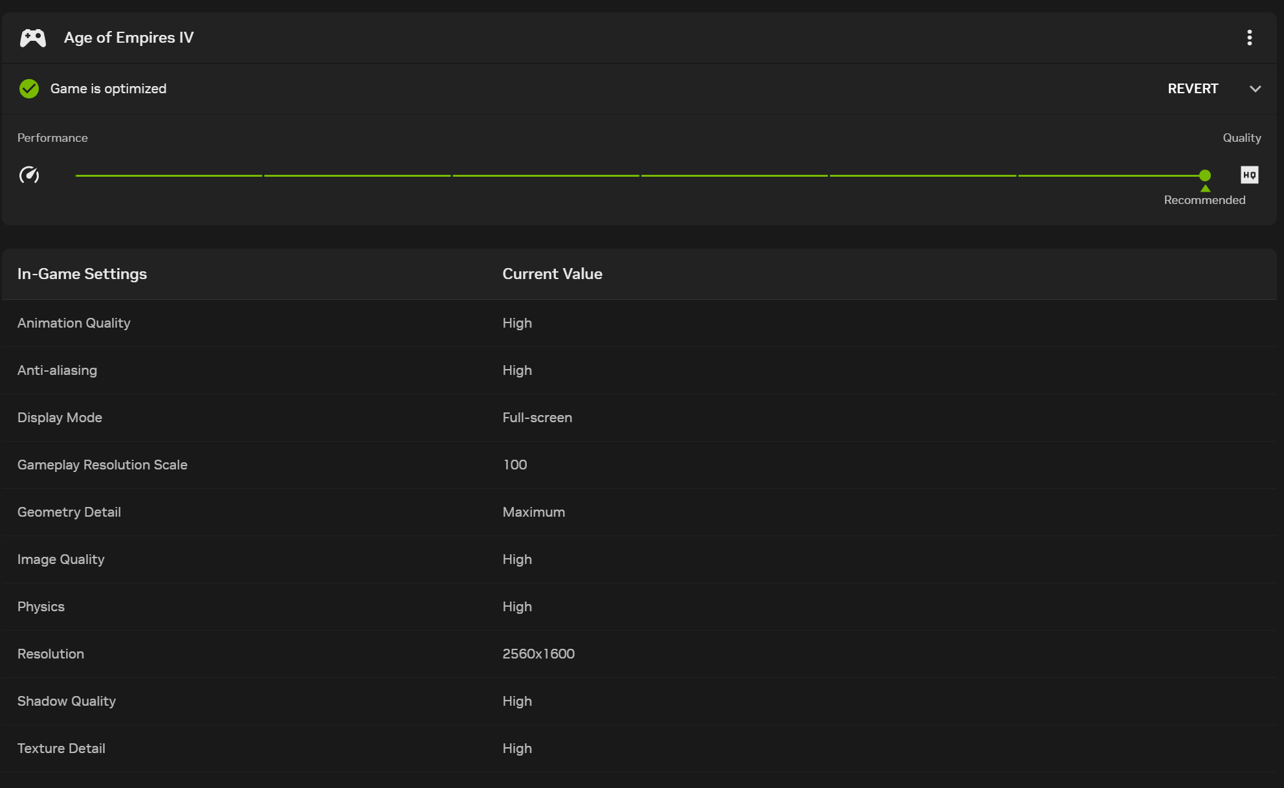Click the game controller icon
This screenshot has width=1284, height=788.
(32, 38)
